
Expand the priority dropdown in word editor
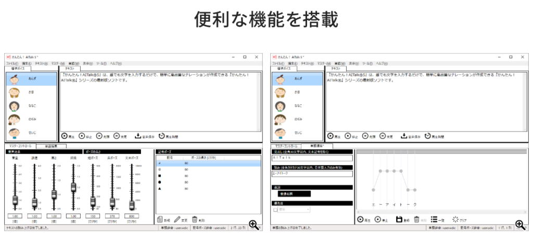click(x=308, y=210)
